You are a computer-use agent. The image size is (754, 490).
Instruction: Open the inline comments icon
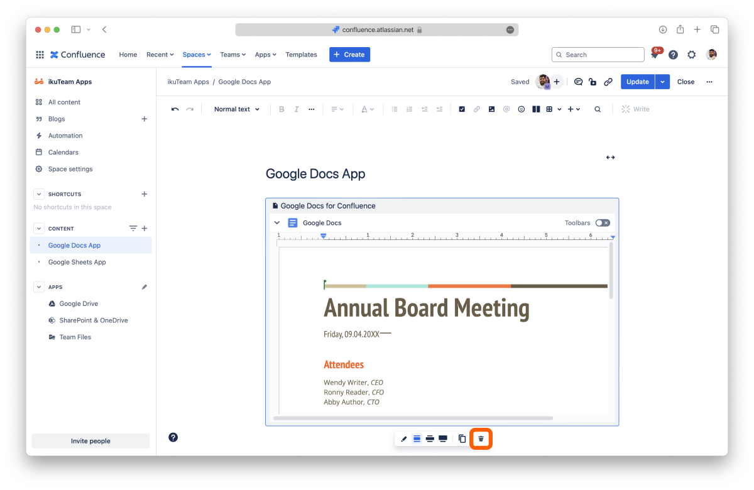click(579, 82)
